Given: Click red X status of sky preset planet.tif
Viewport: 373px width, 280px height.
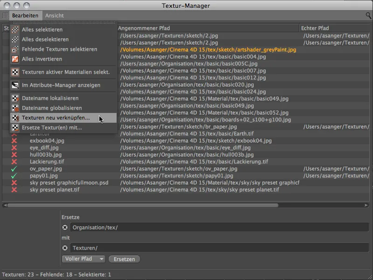Looking at the screenshot, I should pyautogui.click(x=14, y=190).
